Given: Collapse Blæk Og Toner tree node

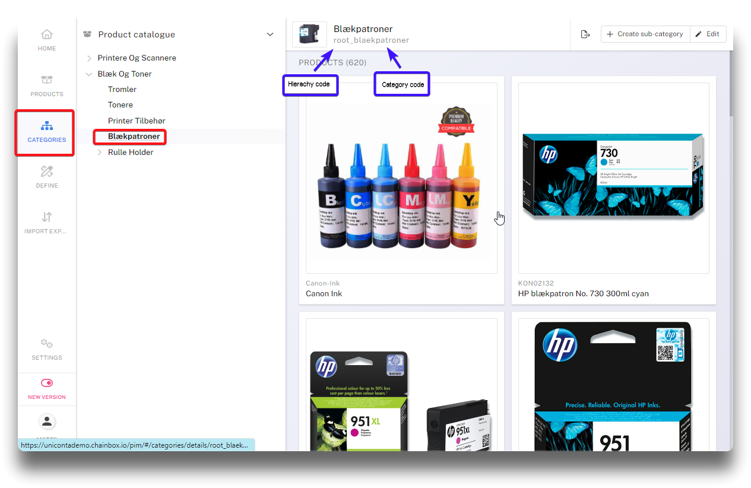Looking at the screenshot, I should (89, 74).
